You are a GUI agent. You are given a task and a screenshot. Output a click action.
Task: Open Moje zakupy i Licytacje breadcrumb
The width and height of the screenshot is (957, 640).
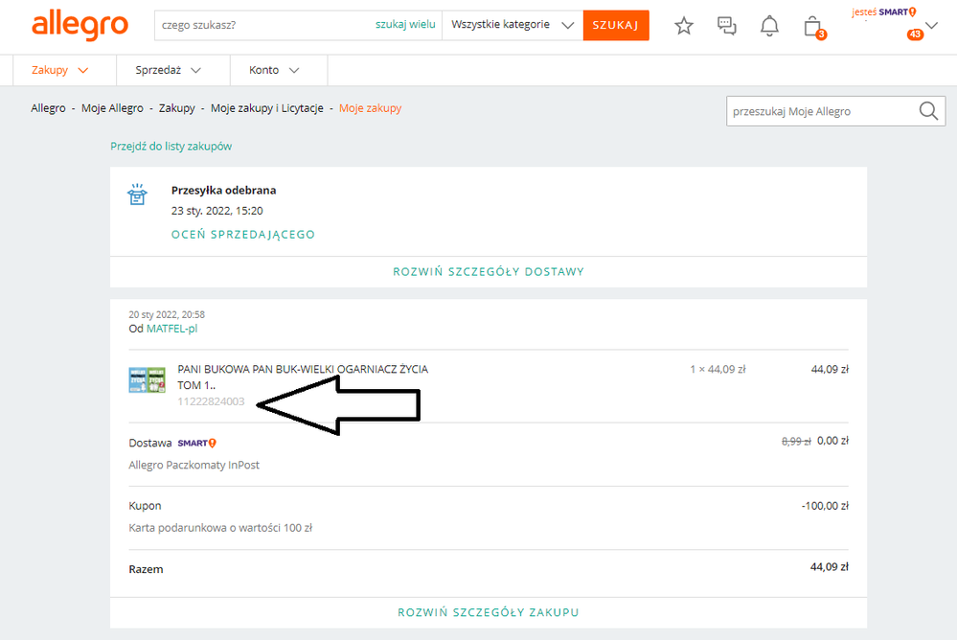[x=266, y=108]
